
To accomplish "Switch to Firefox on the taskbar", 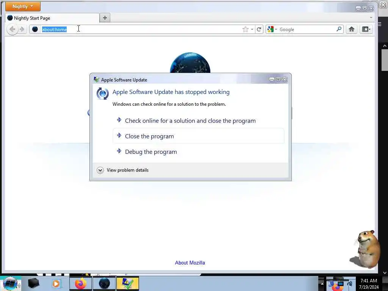I will [x=80, y=283].
